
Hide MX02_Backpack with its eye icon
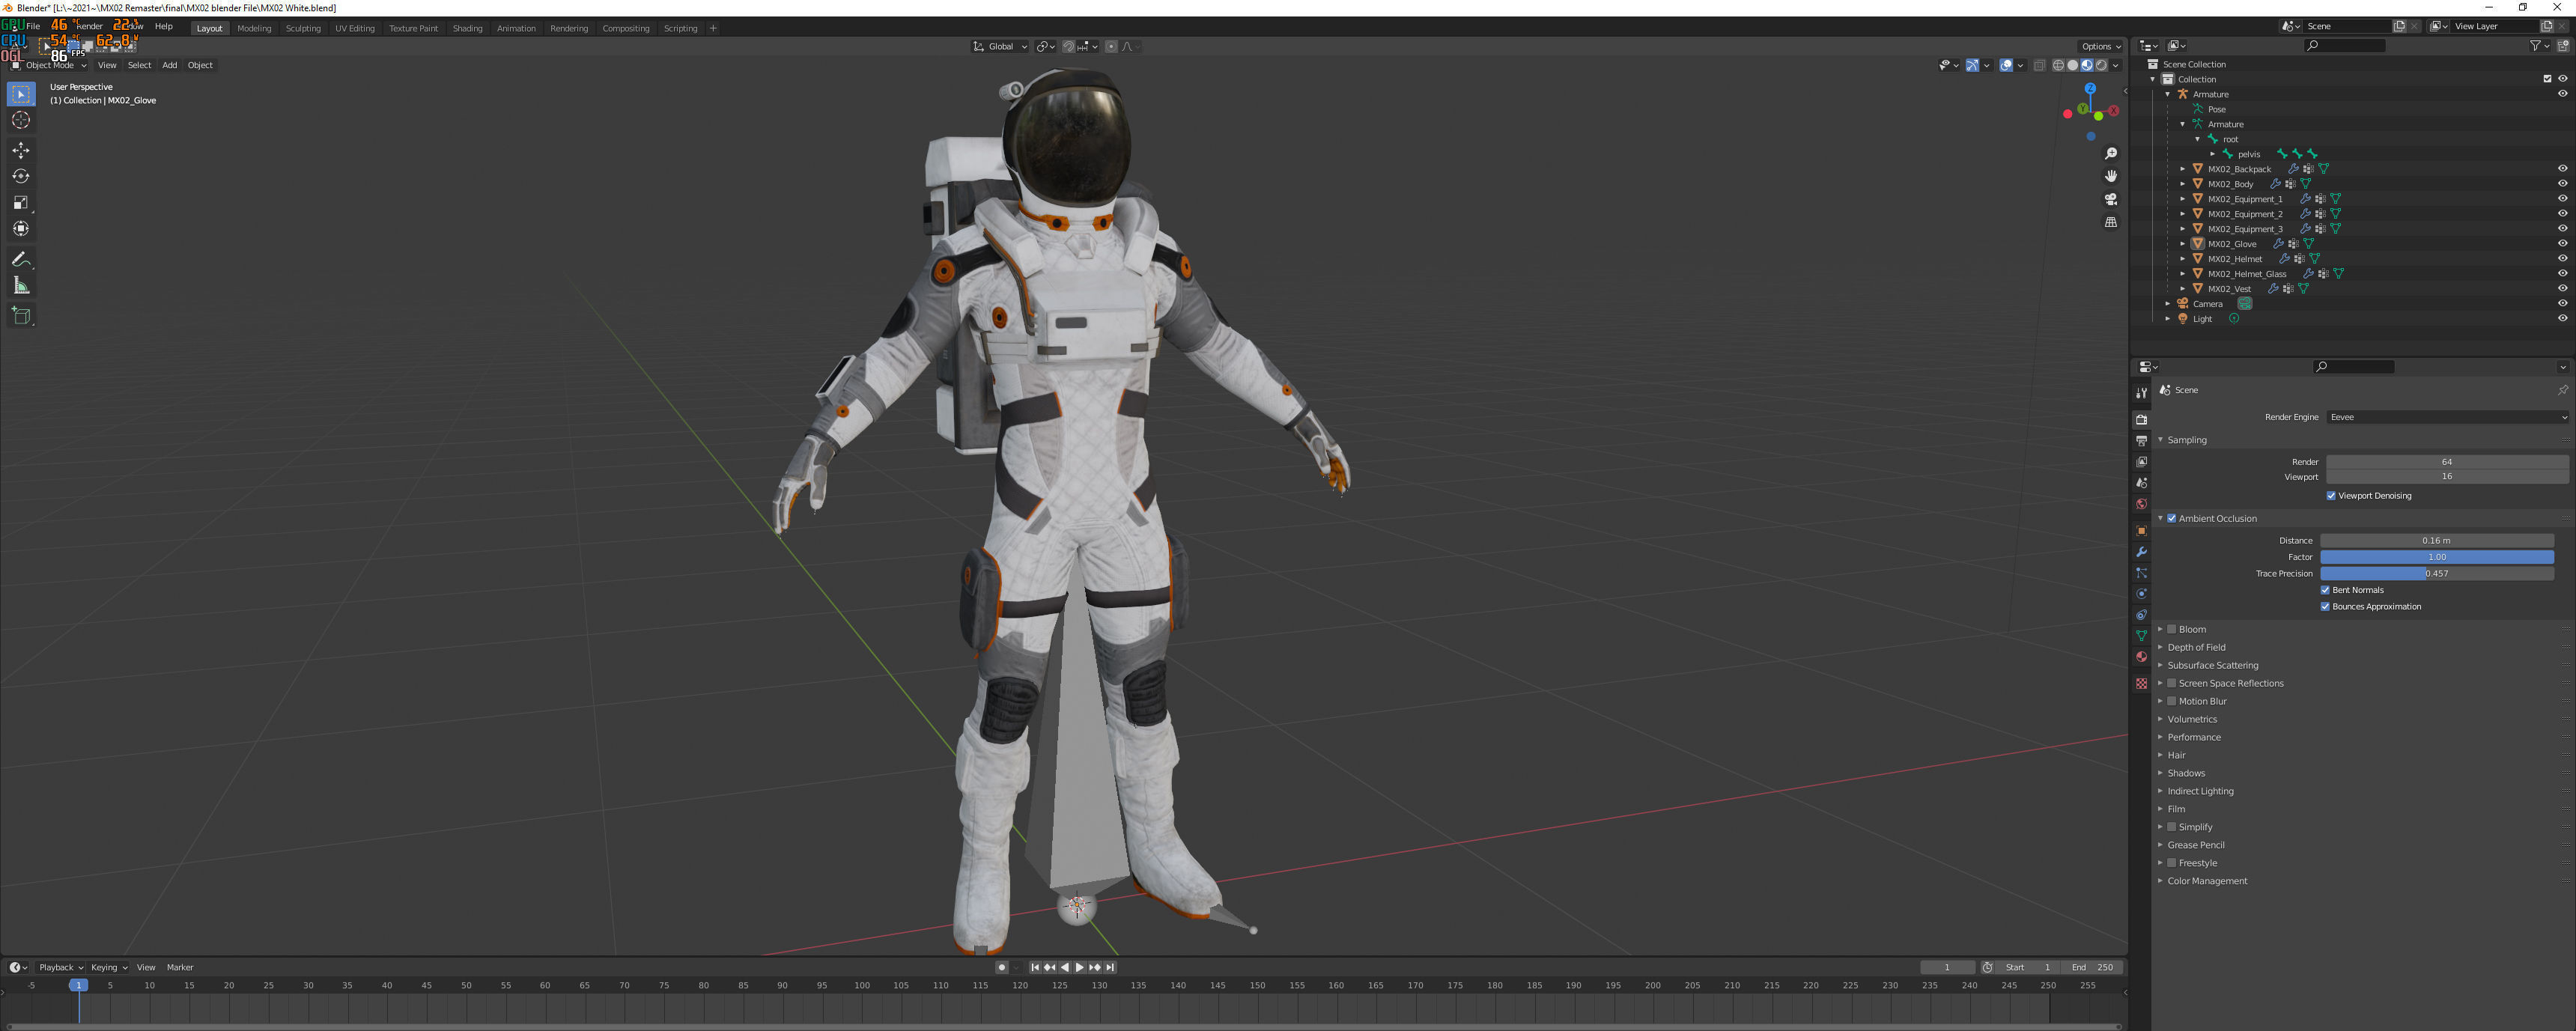[x=2562, y=169]
